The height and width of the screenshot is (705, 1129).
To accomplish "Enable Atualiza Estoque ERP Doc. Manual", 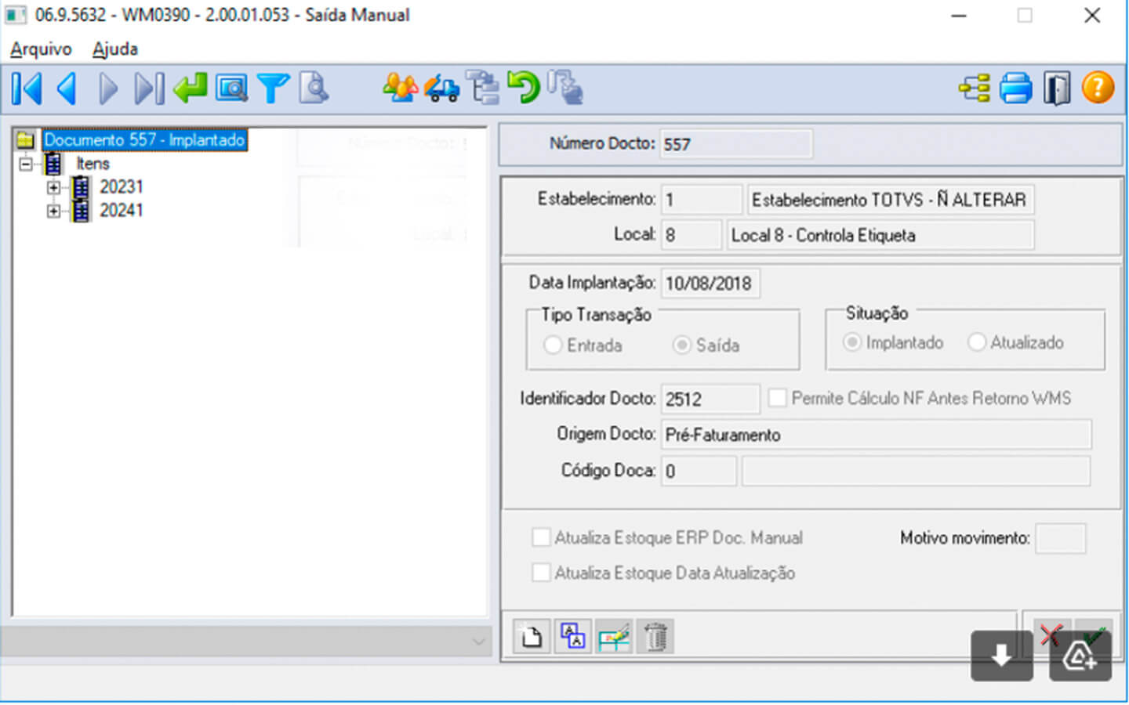I will tap(541, 537).
